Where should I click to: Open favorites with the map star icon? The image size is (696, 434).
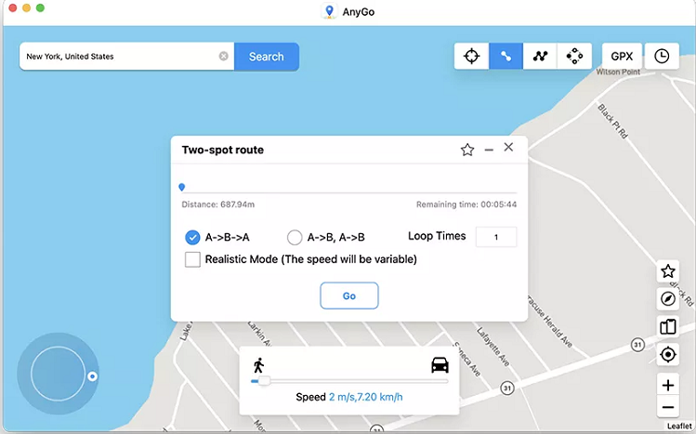coord(668,271)
